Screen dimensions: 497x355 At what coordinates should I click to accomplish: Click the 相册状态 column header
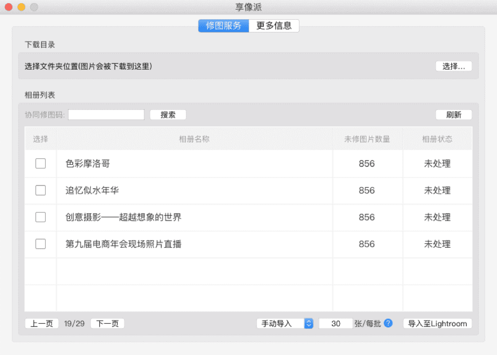437,139
